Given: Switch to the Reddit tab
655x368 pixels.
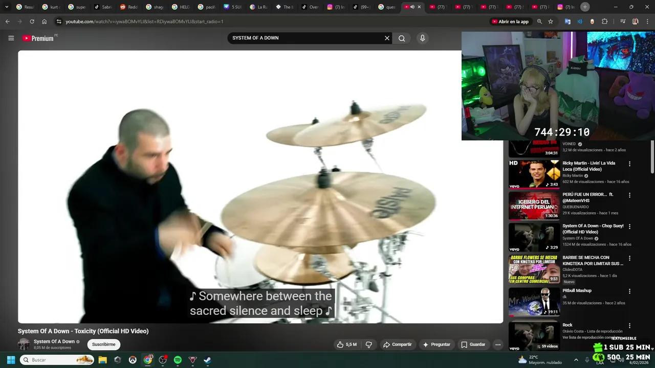Looking at the screenshot, I should pos(128,7).
